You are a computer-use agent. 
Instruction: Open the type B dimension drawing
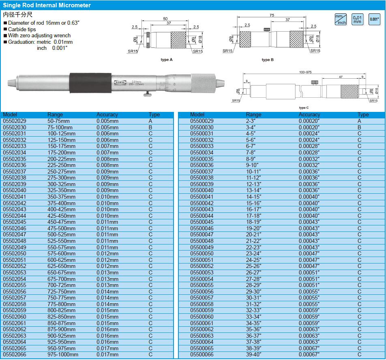tap(271, 34)
